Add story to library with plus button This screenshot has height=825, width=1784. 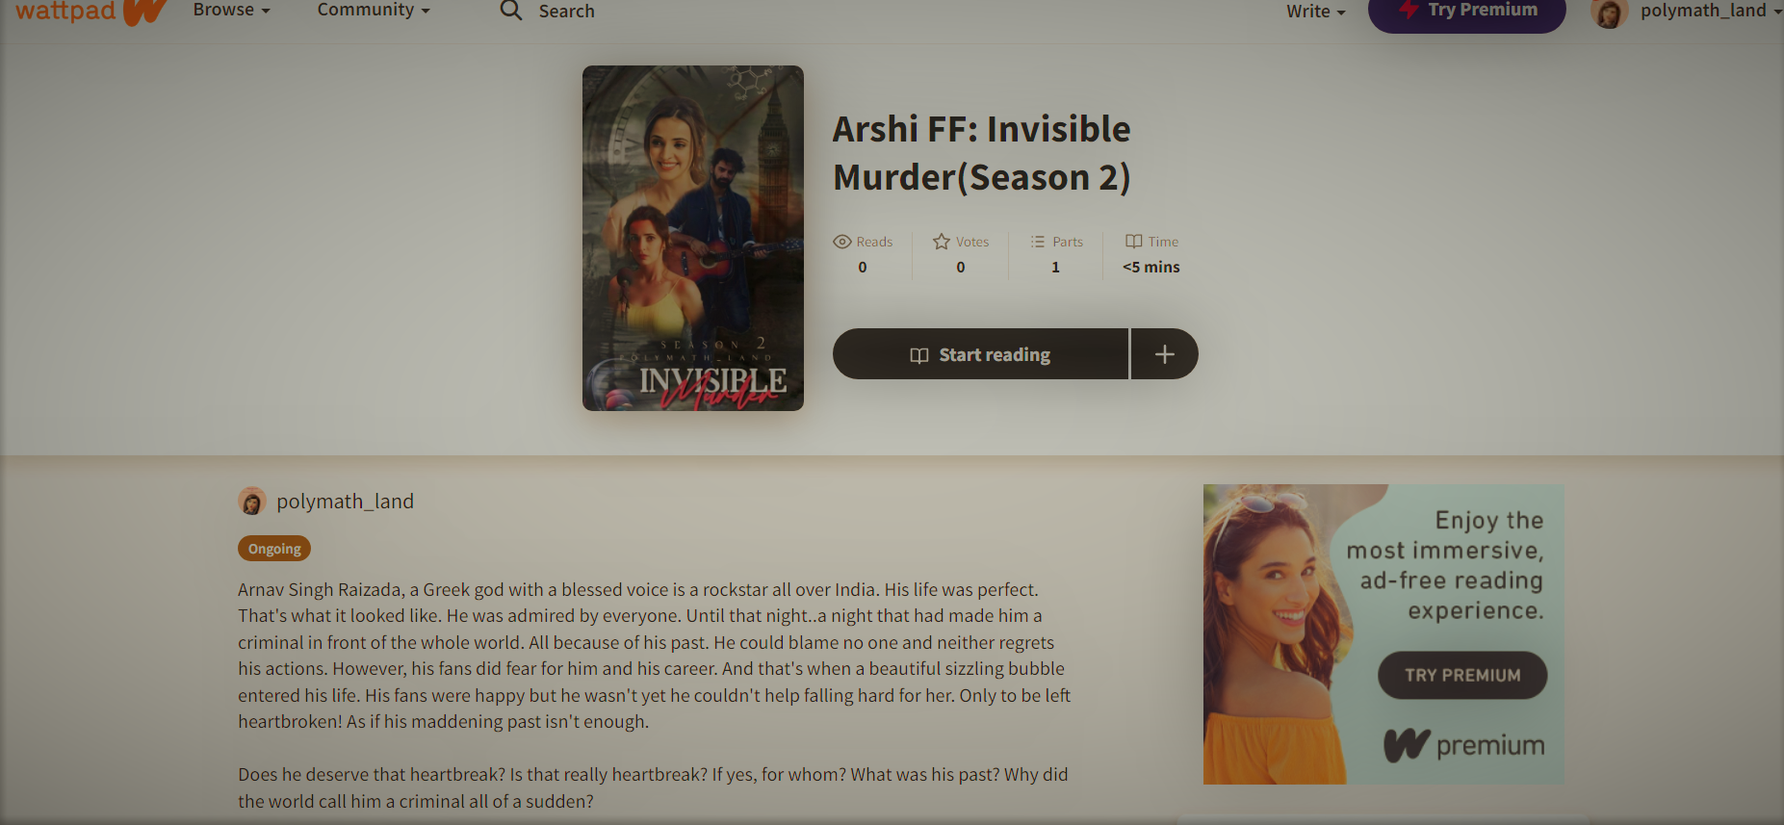tap(1164, 354)
